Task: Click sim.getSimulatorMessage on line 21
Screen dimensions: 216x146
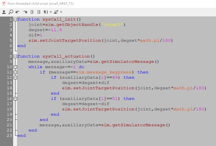Action: tap(133, 125)
